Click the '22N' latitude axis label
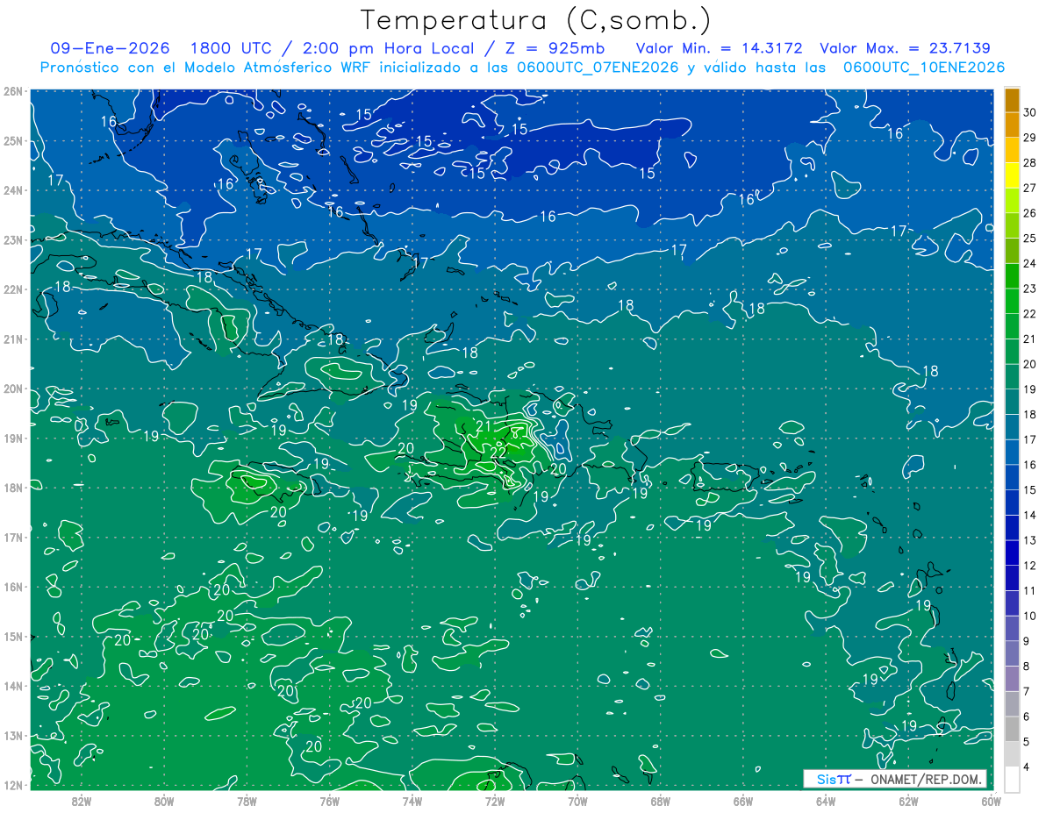This screenshot has width=1053, height=813. click(12, 289)
